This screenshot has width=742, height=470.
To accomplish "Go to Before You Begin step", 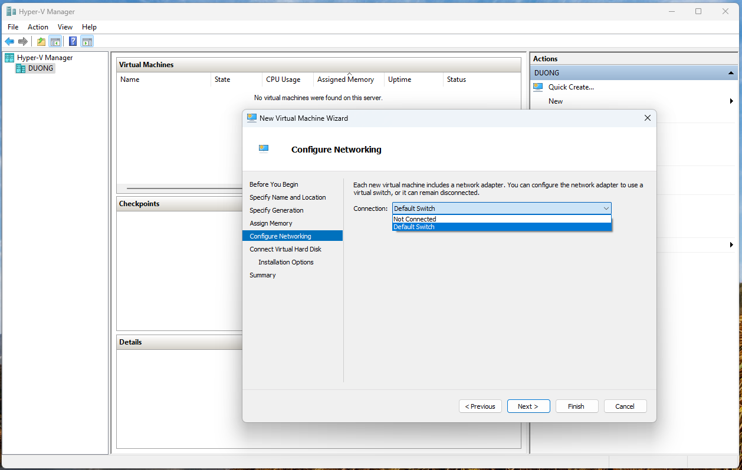I will coord(274,184).
